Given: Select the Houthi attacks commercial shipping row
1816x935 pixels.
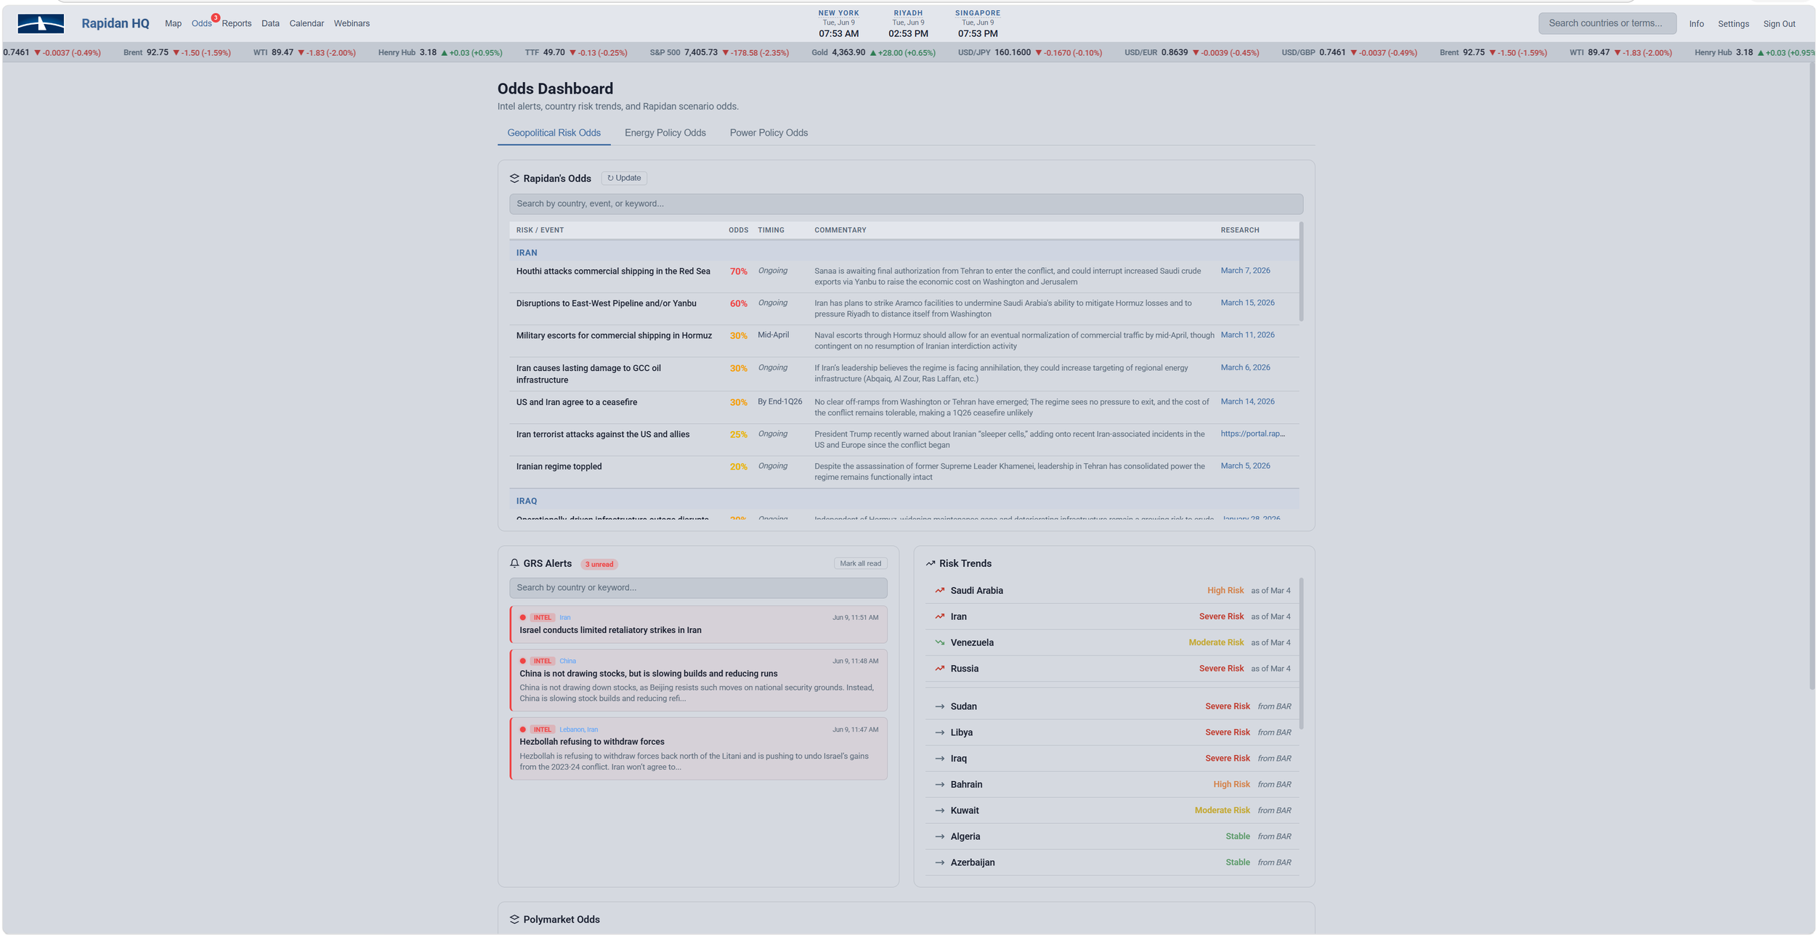Looking at the screenshot, I should click(904, 277).
